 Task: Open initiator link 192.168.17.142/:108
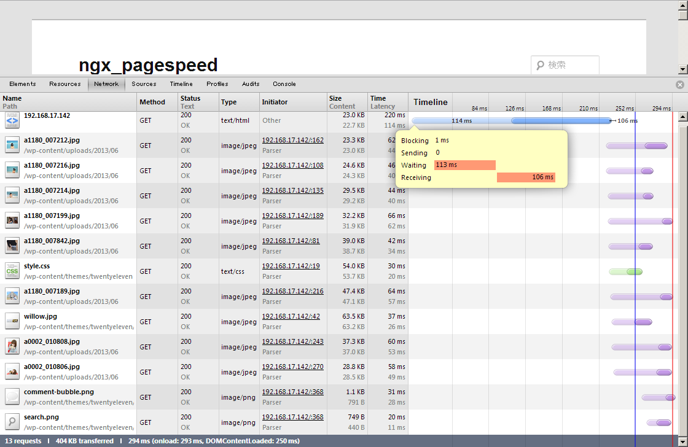click(292, 165)
